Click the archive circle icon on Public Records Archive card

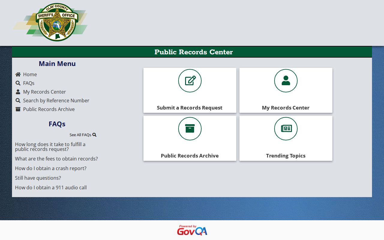click(190, 129)
